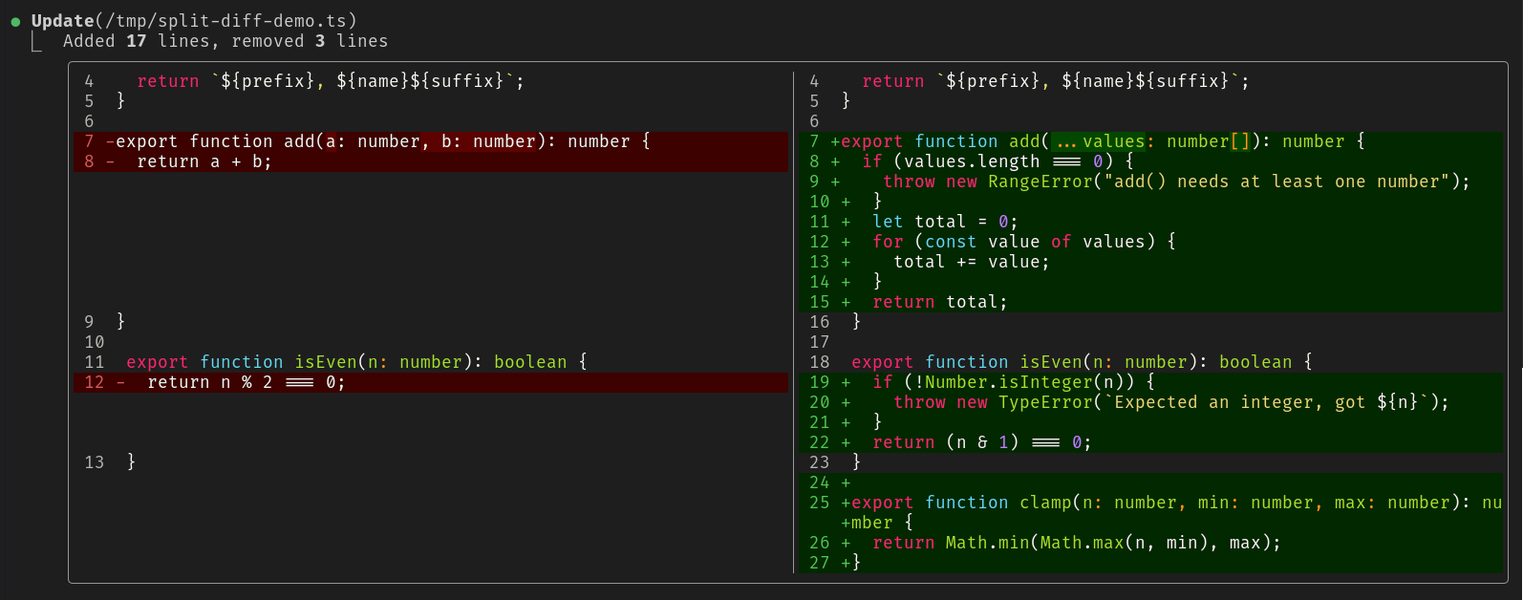The image size is (1523, 600).
Task: Click the added closing brace on line 10
Action: [x=877, y=202]
